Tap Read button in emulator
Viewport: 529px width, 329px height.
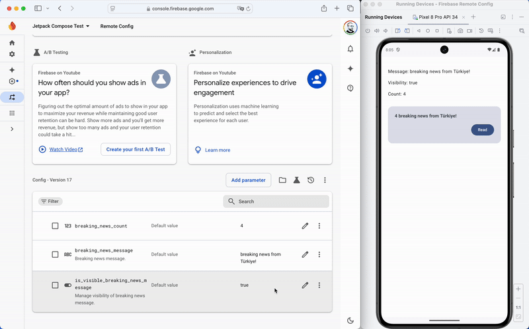pos(483,129)
